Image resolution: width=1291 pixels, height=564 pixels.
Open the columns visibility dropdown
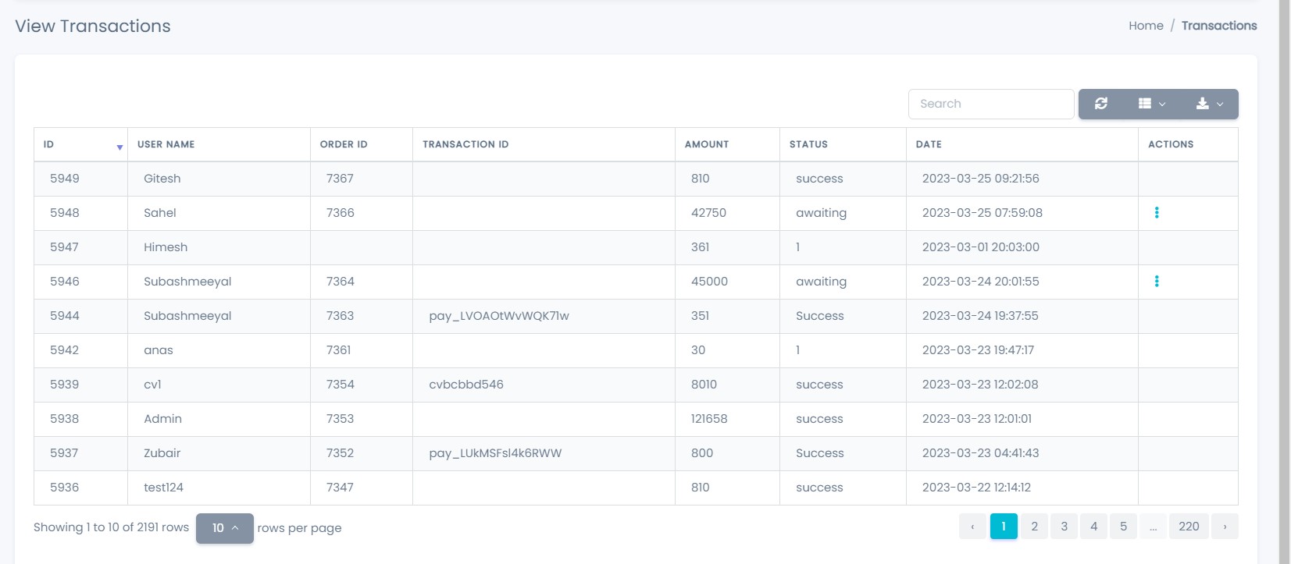pos(1151,104)
